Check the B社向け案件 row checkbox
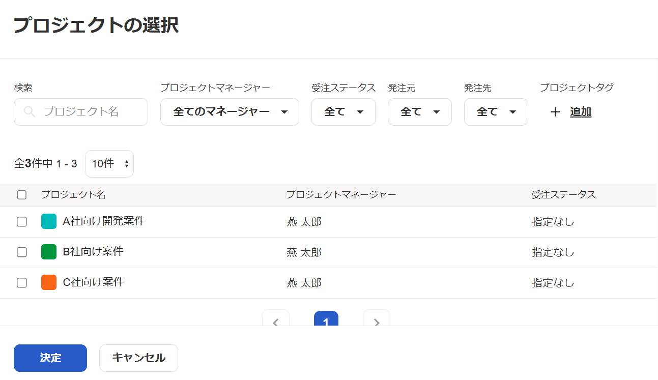The height and width of the screenshot is (380, 658). [x=22, y=252]
